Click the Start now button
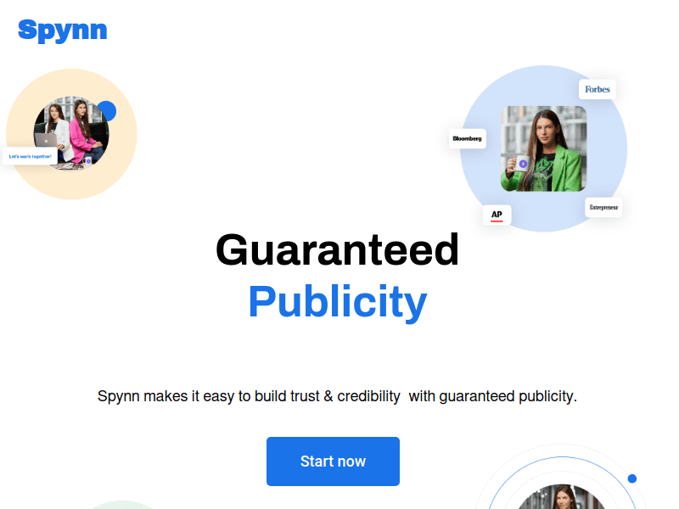Screen dimensions: 679x509 (333, 461)
